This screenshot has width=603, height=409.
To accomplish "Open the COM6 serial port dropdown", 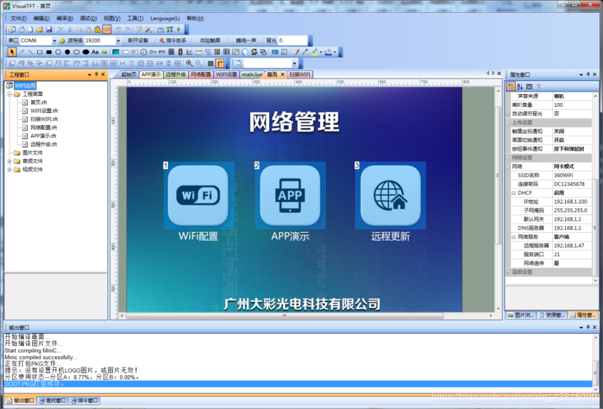I will [x=55, y=40].
